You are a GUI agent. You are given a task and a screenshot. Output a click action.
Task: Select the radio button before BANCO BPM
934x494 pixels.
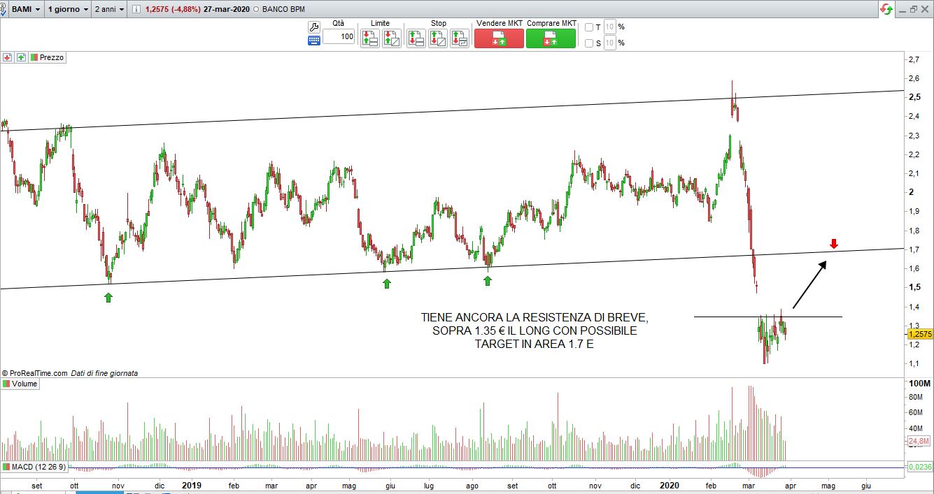(x=256, y=10)
